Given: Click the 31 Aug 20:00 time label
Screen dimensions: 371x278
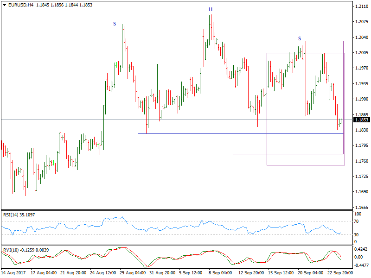Looking at the screenshot, I should point(162,273).
